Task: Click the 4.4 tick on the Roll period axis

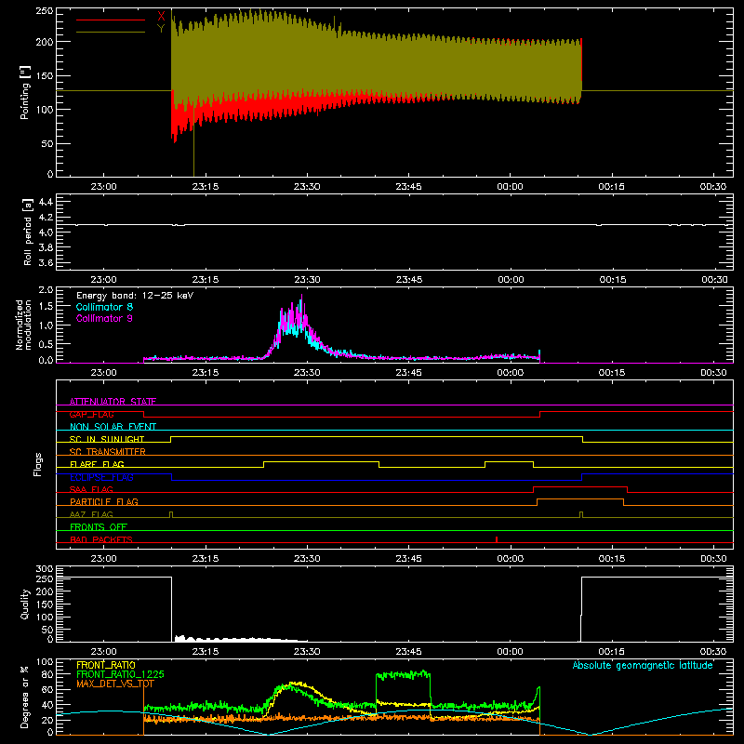Action: pos(46,202)
